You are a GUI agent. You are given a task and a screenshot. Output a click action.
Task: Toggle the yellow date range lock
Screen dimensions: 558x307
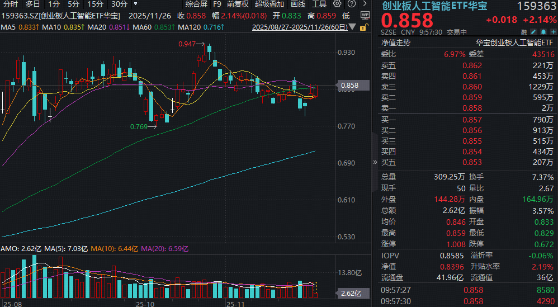[x=364, y=27]
